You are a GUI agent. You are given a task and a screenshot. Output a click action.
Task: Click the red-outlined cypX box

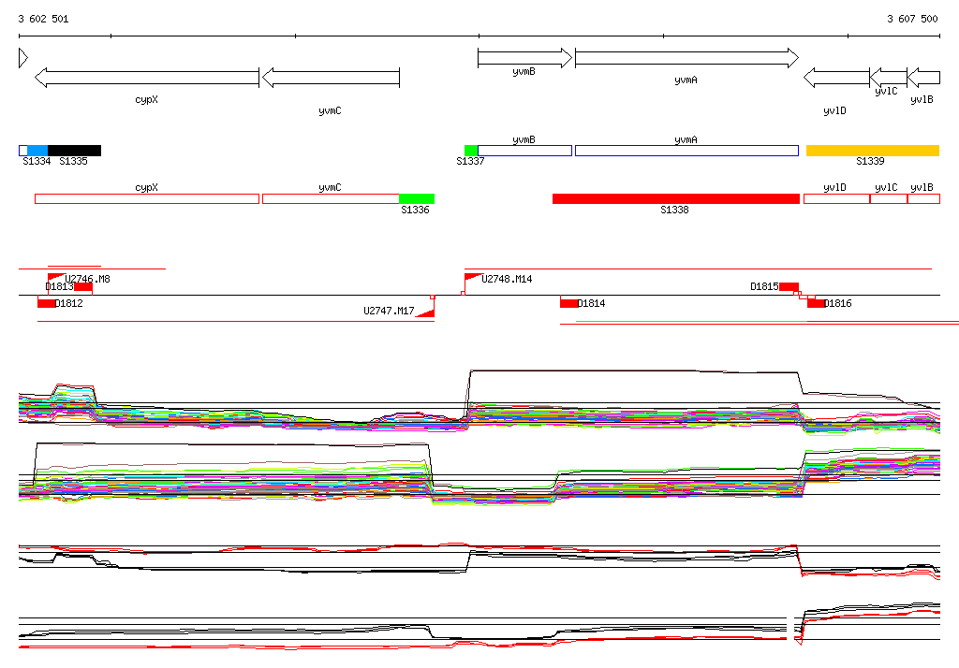[147, 198]
